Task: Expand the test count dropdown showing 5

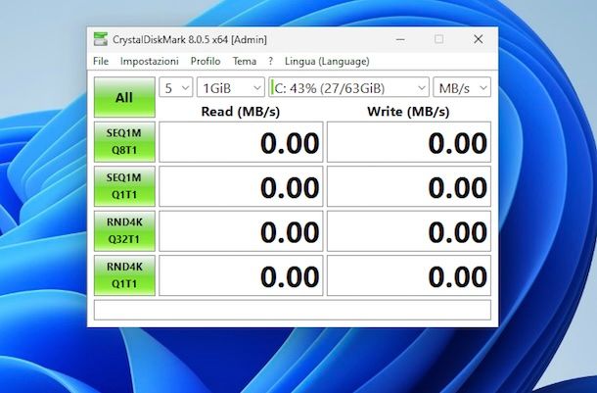Action: (176, 87)
